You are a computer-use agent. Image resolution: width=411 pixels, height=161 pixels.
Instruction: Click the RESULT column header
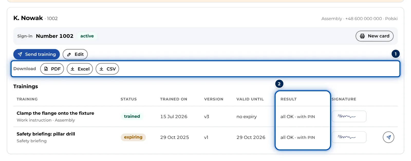pyautogui.click(x=288, y=99)
